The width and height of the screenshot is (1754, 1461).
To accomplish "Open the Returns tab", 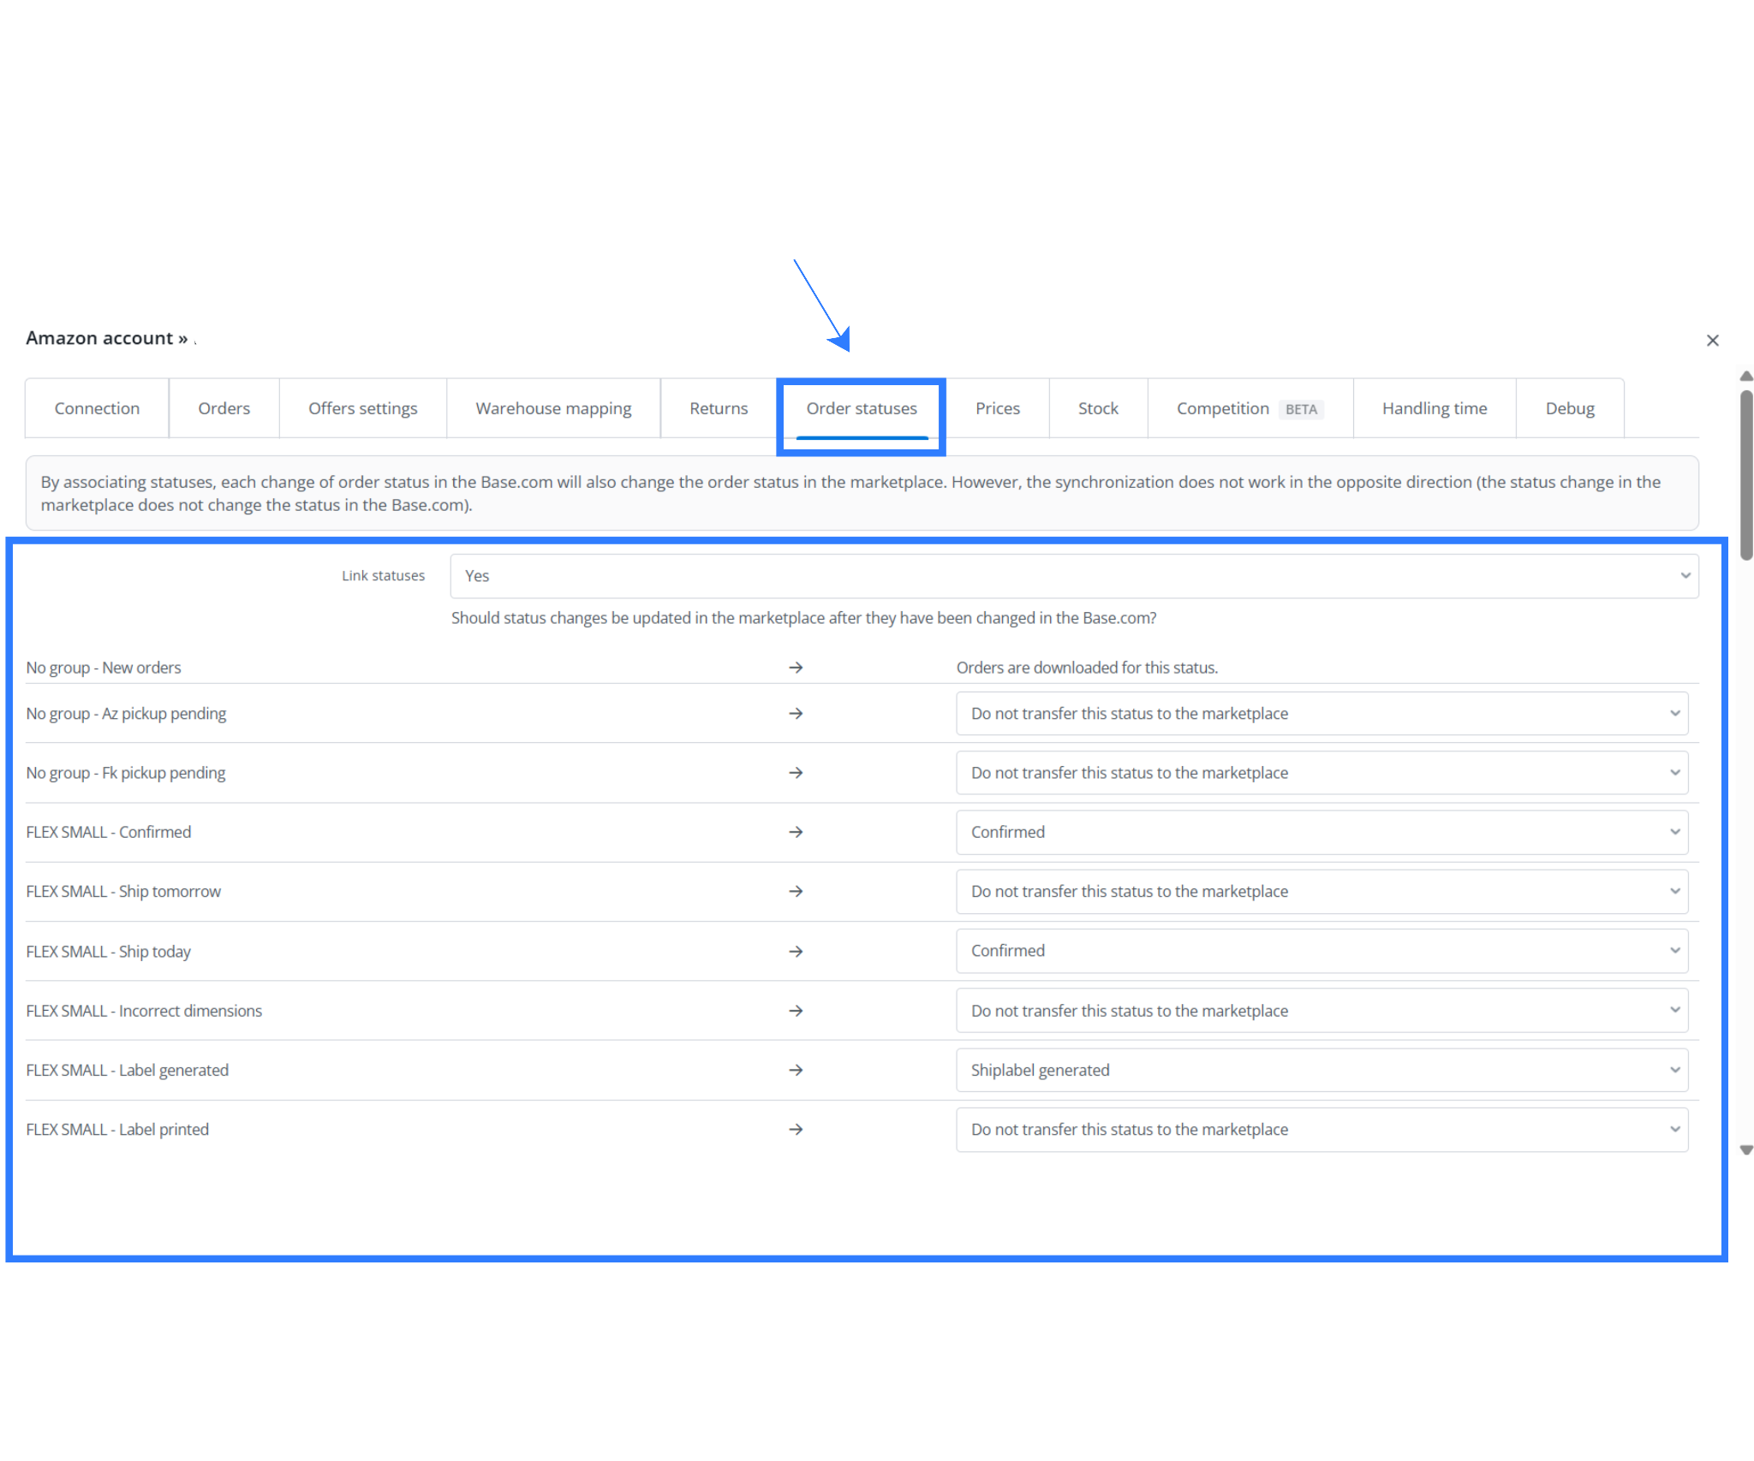I will pos(718,408).
